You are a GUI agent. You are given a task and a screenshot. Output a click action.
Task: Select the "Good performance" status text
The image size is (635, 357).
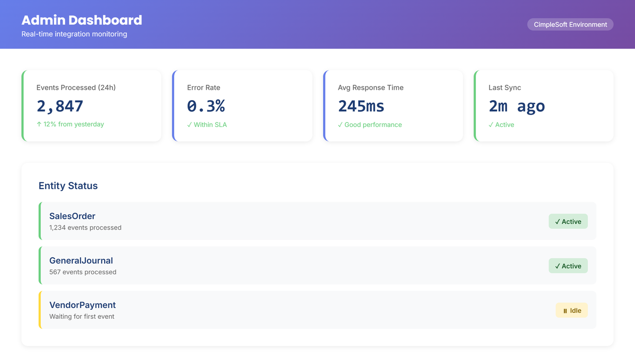(x=370, y=124)
